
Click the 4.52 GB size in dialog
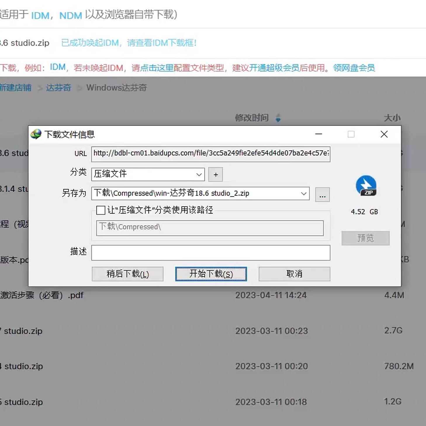[364, 212]
